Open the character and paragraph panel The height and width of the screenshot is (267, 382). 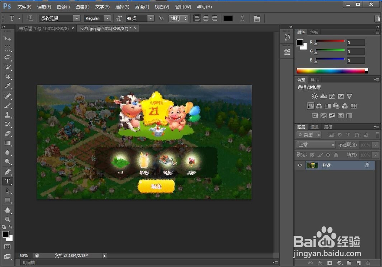pos(257,18)
